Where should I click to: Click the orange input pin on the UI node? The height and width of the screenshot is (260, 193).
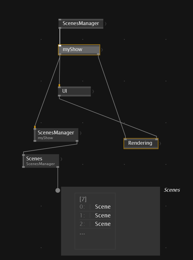point(59,85)
